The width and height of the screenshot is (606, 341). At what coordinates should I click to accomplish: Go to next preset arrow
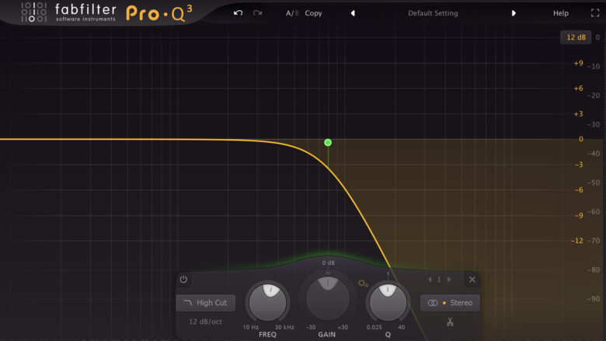pos(514,13)
